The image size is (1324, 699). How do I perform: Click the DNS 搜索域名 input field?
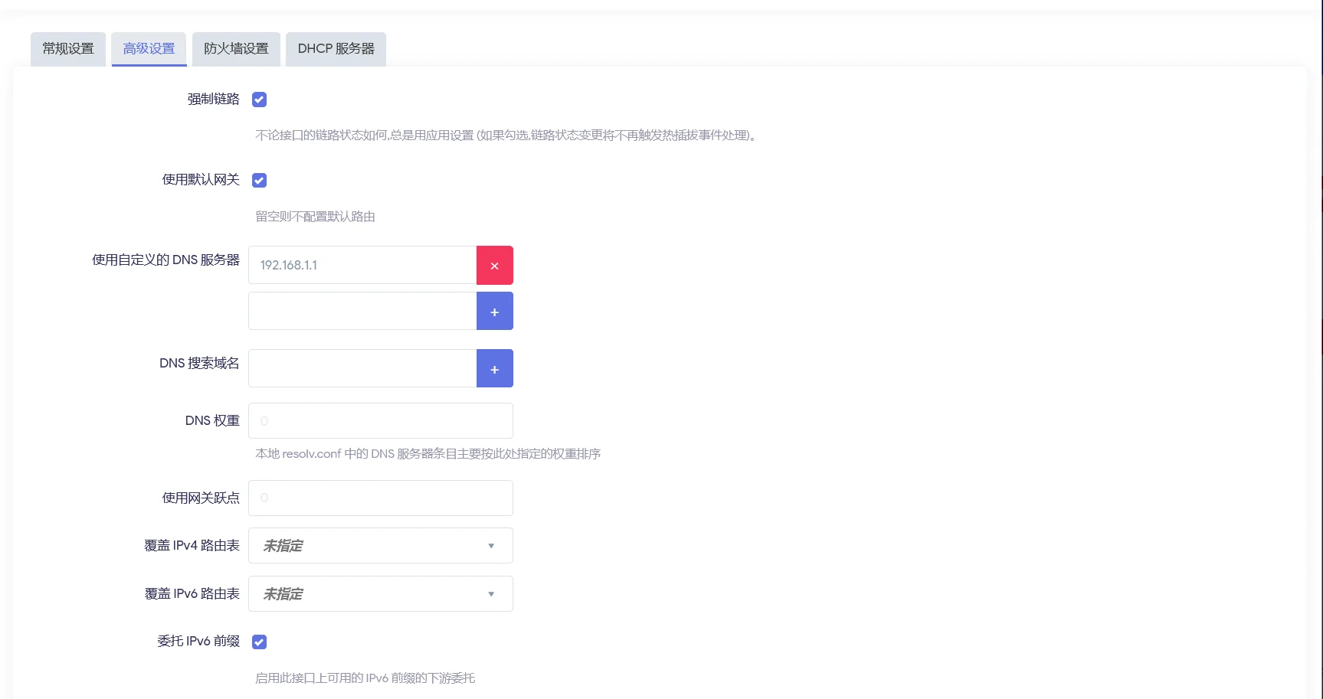362,368
